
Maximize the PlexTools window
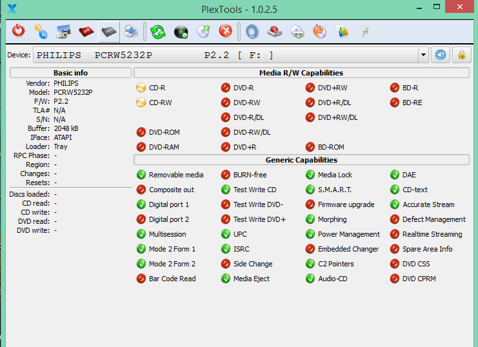click(437, 6)
